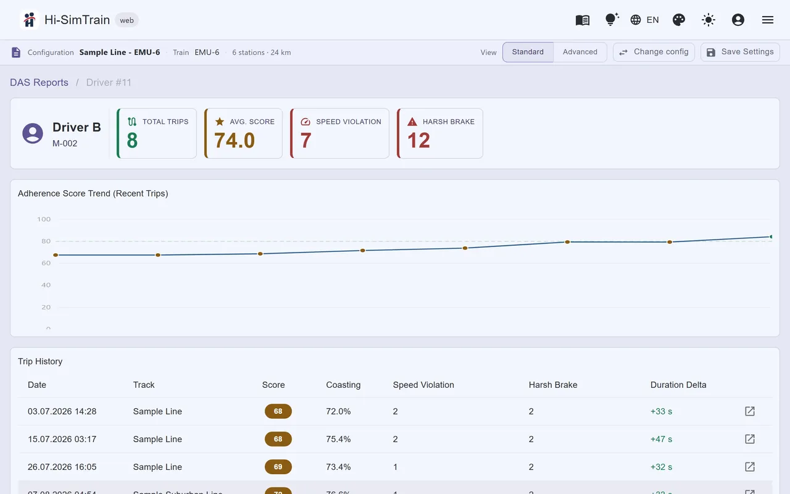This screenshot has height=494, width=790.
Task: Click the Harsh Brake column header
Action: (x=553, y=385)
